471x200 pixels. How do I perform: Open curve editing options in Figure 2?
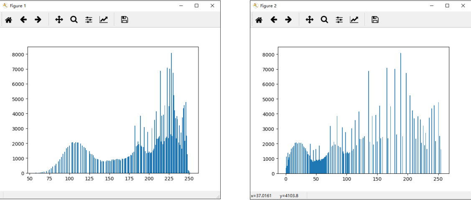click(354, 20)
